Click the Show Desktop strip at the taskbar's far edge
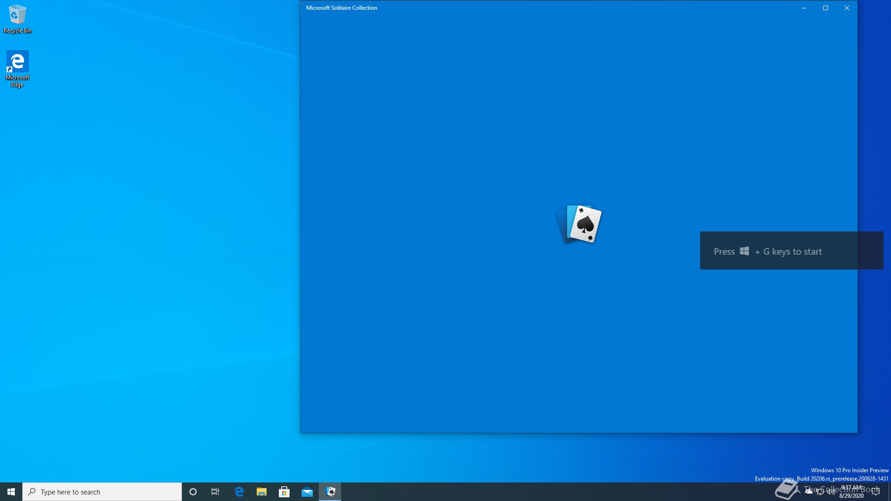Screen dimensions: 891x501 click(890, 492)
